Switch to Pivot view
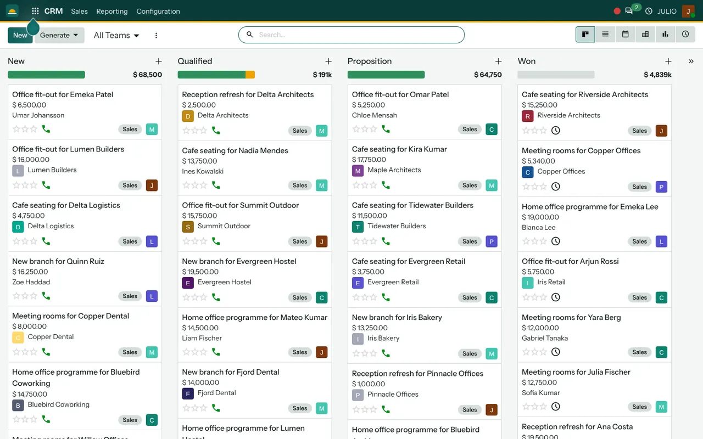The height and width of the screenshot is (439, 703). pyautogui.click(x=645, y=35)
